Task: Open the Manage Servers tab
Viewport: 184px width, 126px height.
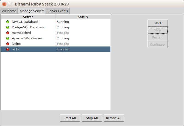Action: (x=32, y=11)
